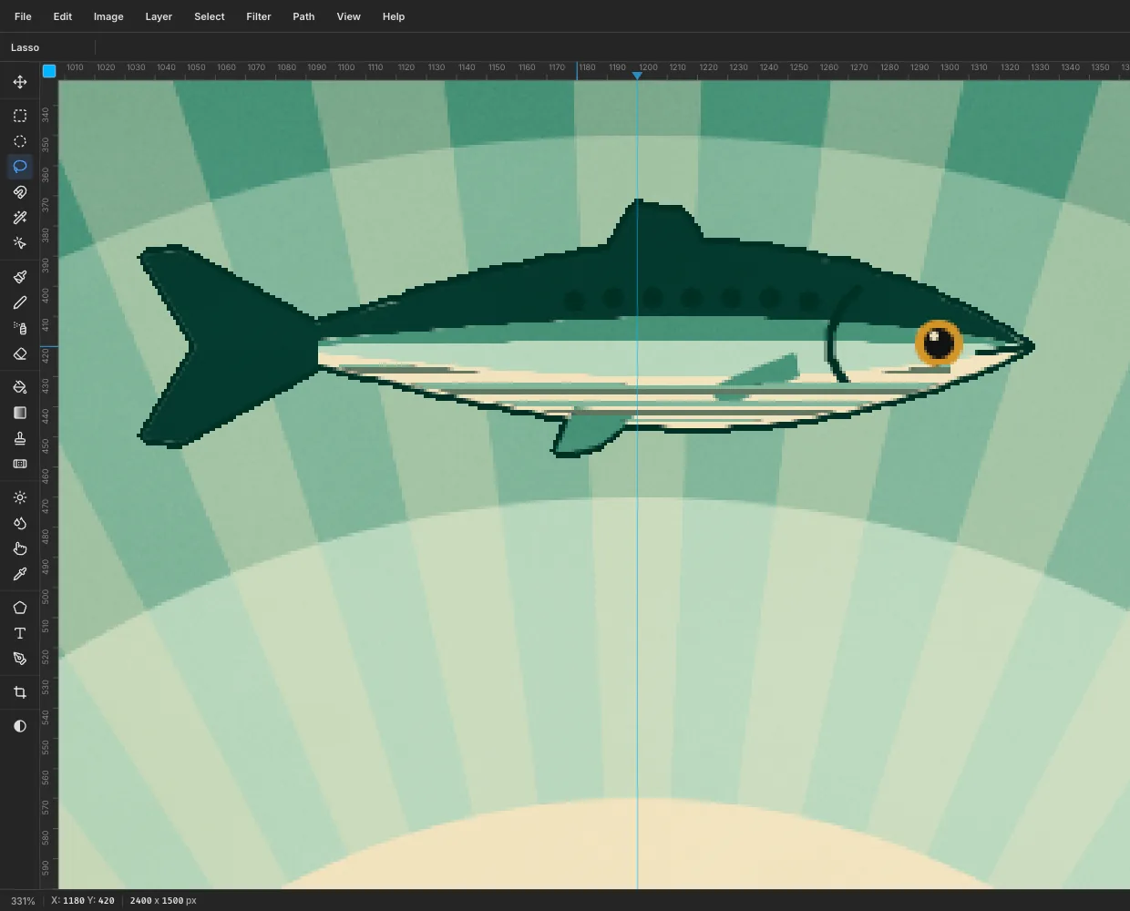This screenshot has height=911, width=1130.
Task: Click the 331% zoom level readout
Action: [x=23, y=901]
